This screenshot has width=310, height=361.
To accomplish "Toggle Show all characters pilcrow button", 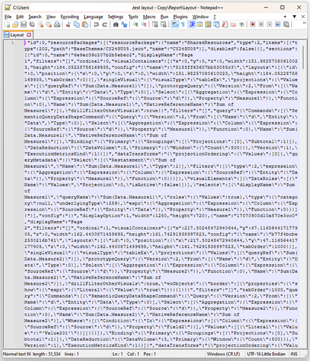I will [183, 25].
